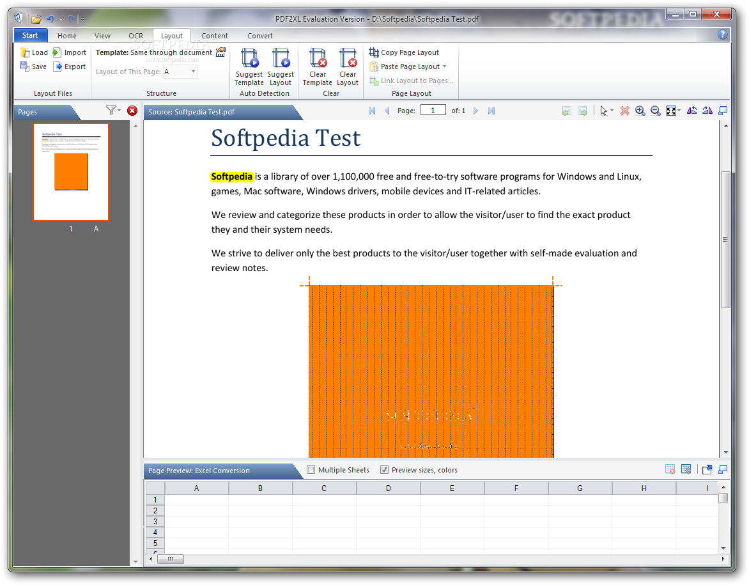Open the Help question mark icon
749x585 pixels.
(722, 35)
